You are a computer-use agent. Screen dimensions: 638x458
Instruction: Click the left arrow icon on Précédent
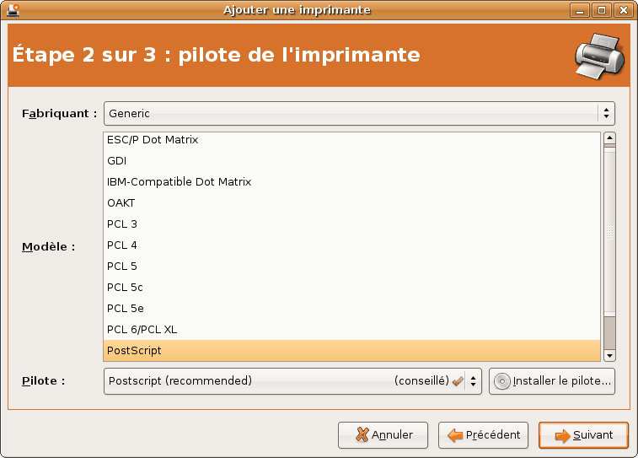tap(455, 435)
